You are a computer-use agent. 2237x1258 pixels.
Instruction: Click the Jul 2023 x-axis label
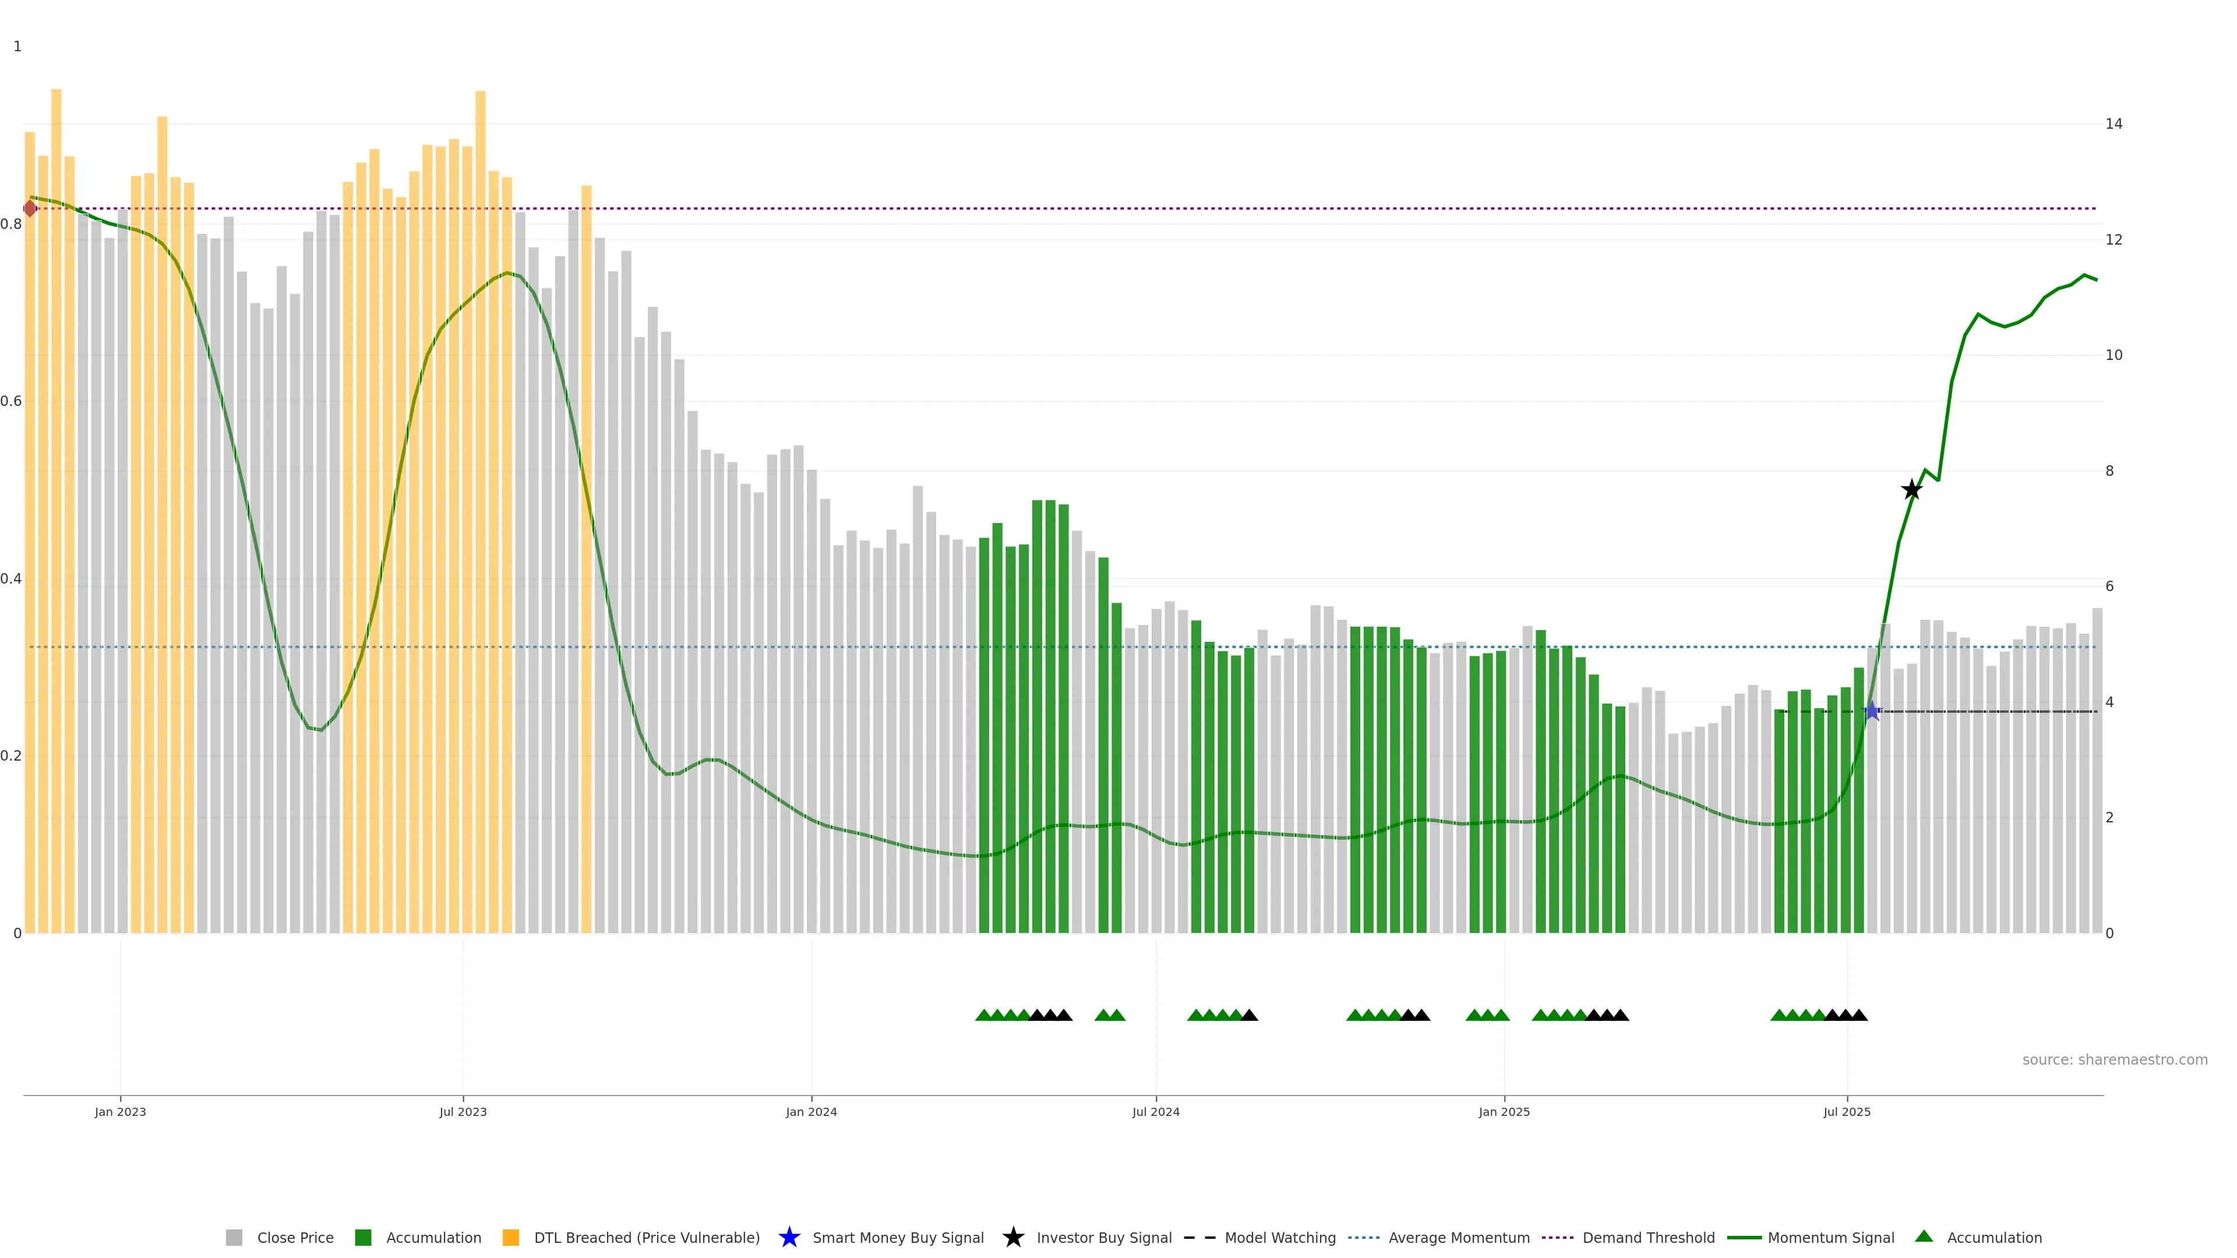pos(463,1112)
